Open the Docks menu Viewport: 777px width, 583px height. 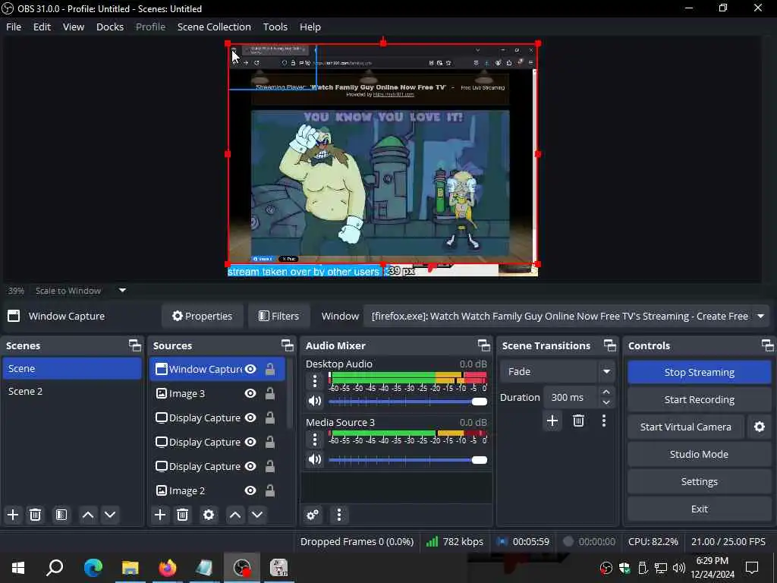109,27
